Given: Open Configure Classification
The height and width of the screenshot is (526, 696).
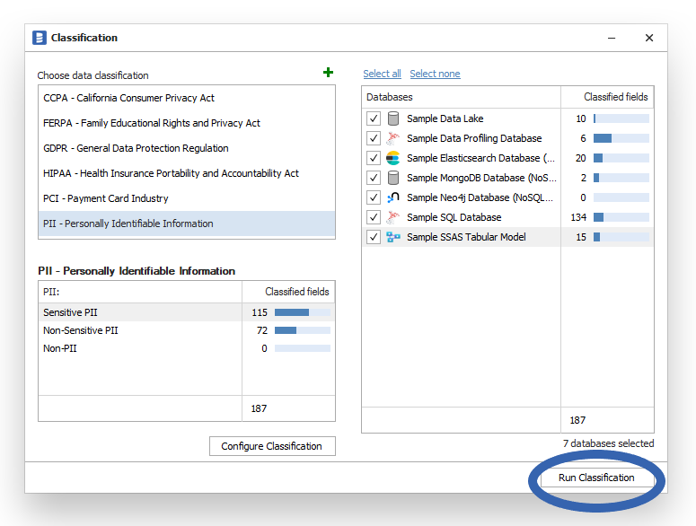Looking at the screenshot, I should click(x=271, y=446).
